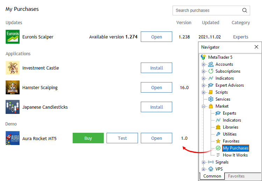The image size is (262, 181).
Task: Follow the Experts category link
Action: tap(241, 37)
